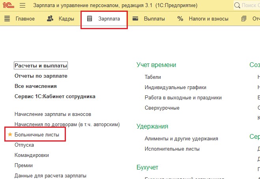This screenshot has width=260, height=179.
Task: Open Начисление зарплаты и взносов
Action: (53, 114)
